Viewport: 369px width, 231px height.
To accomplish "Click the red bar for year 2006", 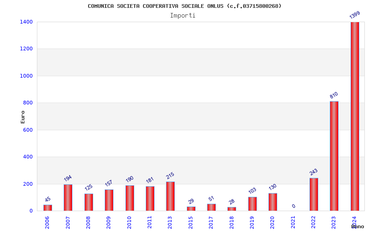I will click(x=48, y=207).
